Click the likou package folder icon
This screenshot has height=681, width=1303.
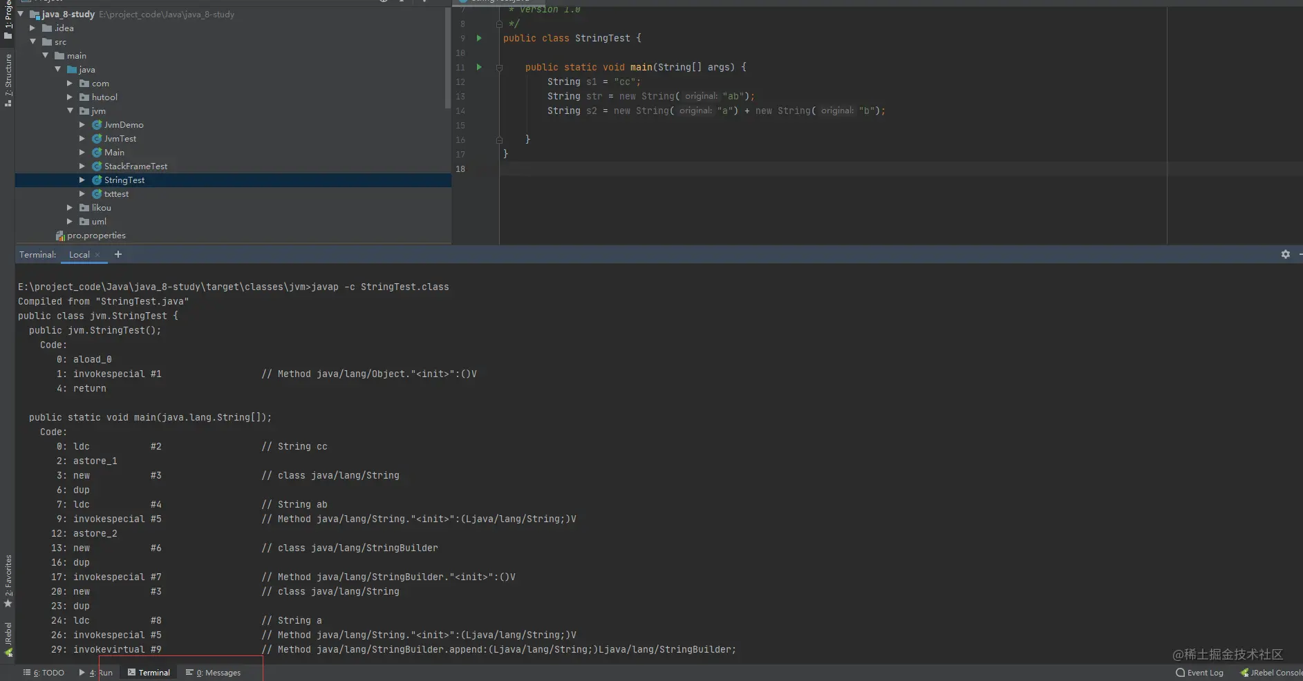tap(84, 208)
